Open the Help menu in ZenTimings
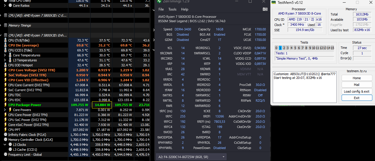375x161 pixels. click(185, 9)
